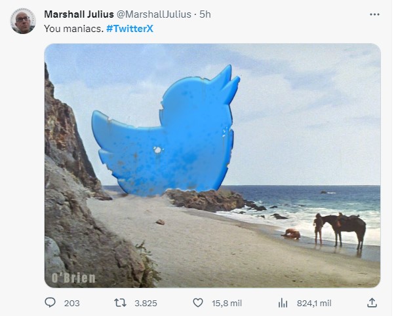Open Marshall Julius profile picture

click(x=23, y=21)
